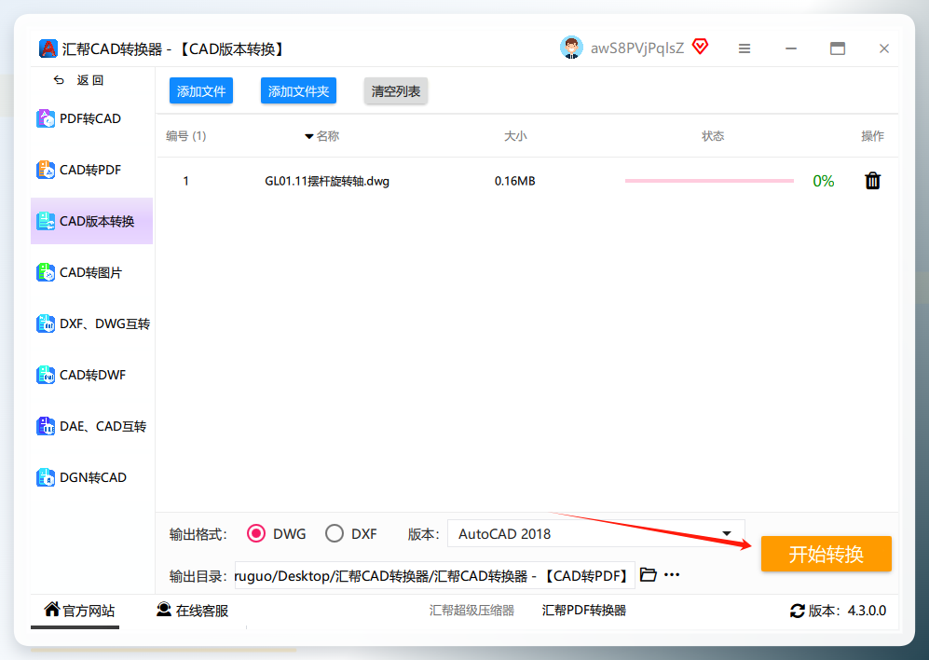The height and width of the screenshot is (660, 929).
Task: Click the PDF转CAD sidebar icon
Action: pos(46,118)
